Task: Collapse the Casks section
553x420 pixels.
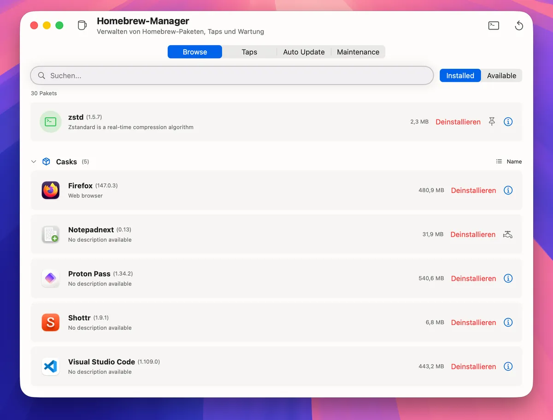Action: [x=34, y=162]
